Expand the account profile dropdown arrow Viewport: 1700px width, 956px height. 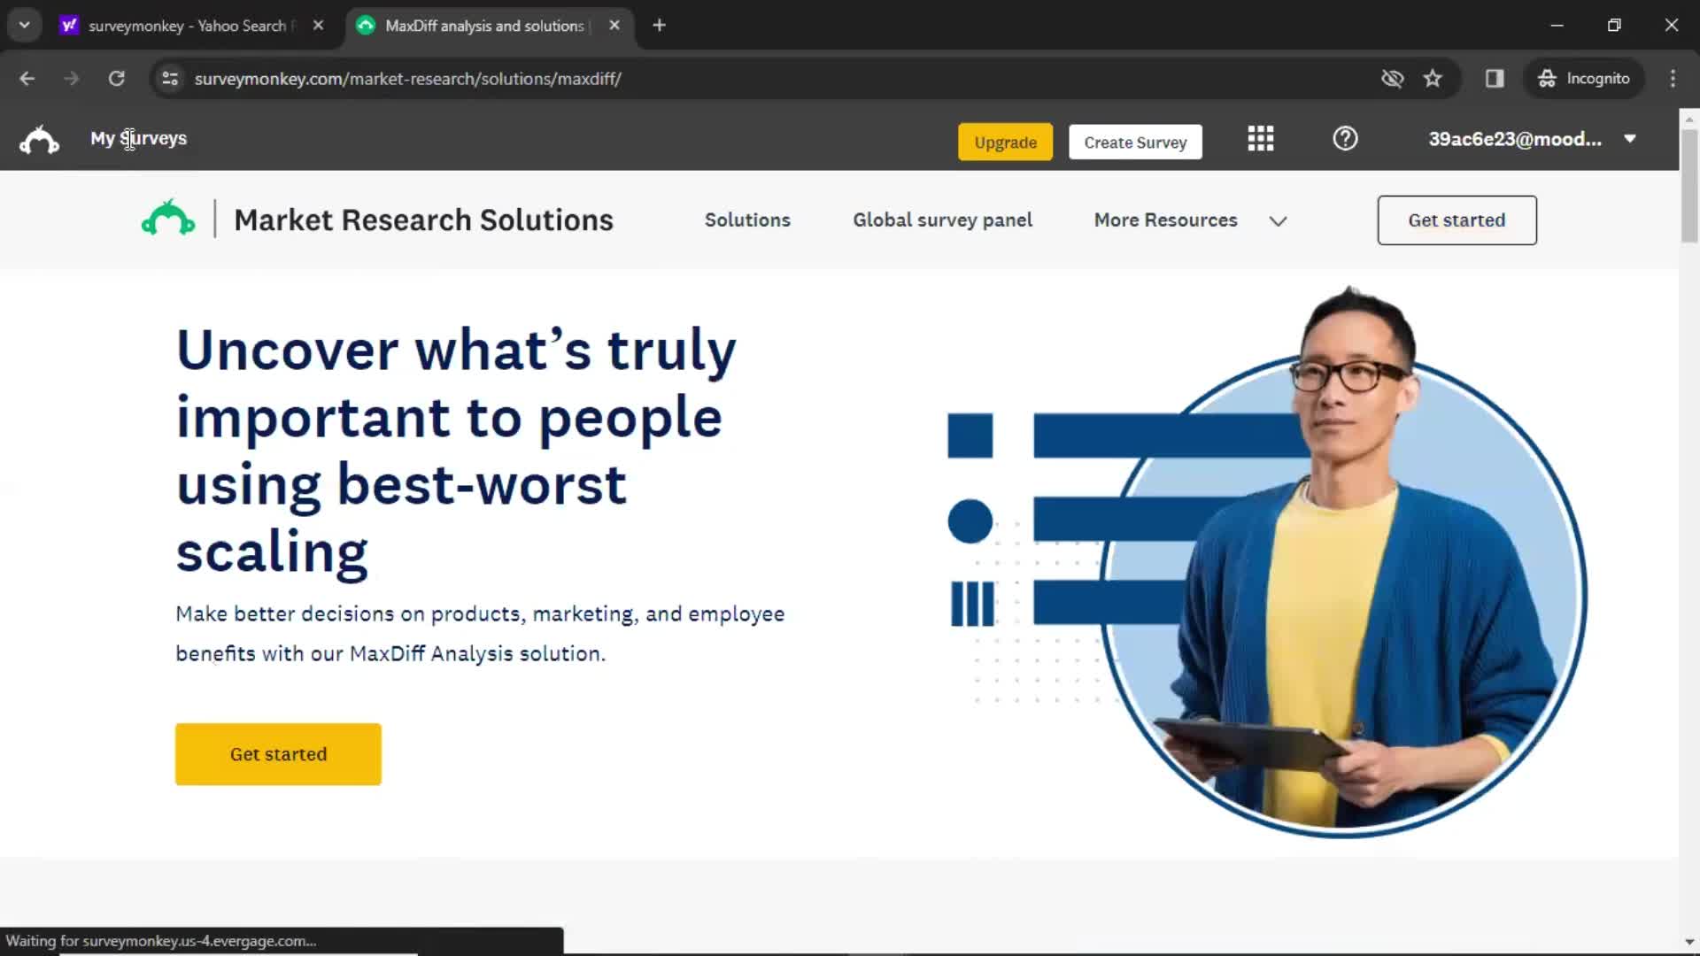(x=1630, y=139)
